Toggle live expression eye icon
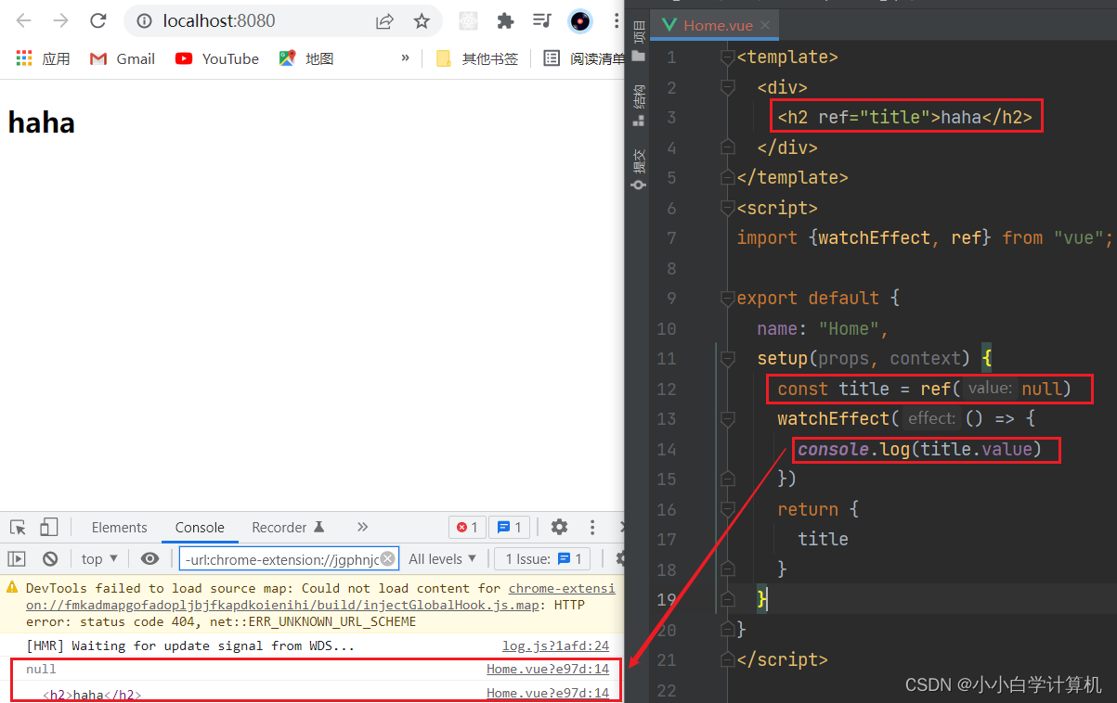 point(149,558)
